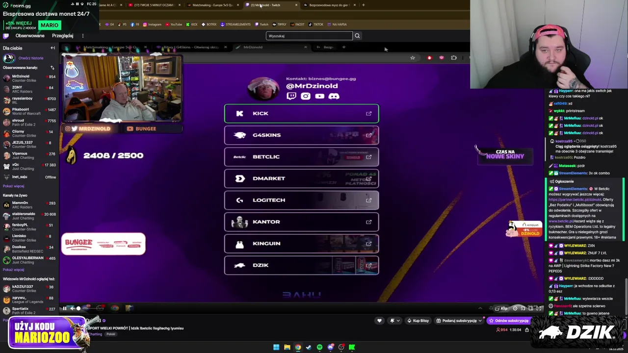The image size is (628, 353).
Task: Open the Instagram icon under @MrDzinold
Action: pos(306,96)
